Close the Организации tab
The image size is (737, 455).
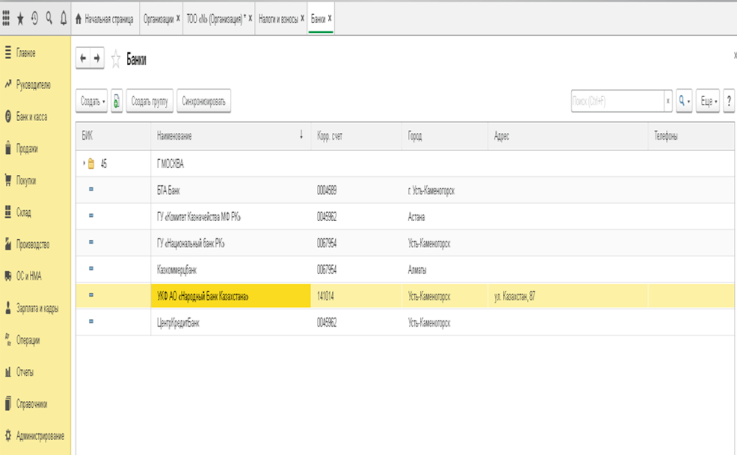tap(178, 19)
